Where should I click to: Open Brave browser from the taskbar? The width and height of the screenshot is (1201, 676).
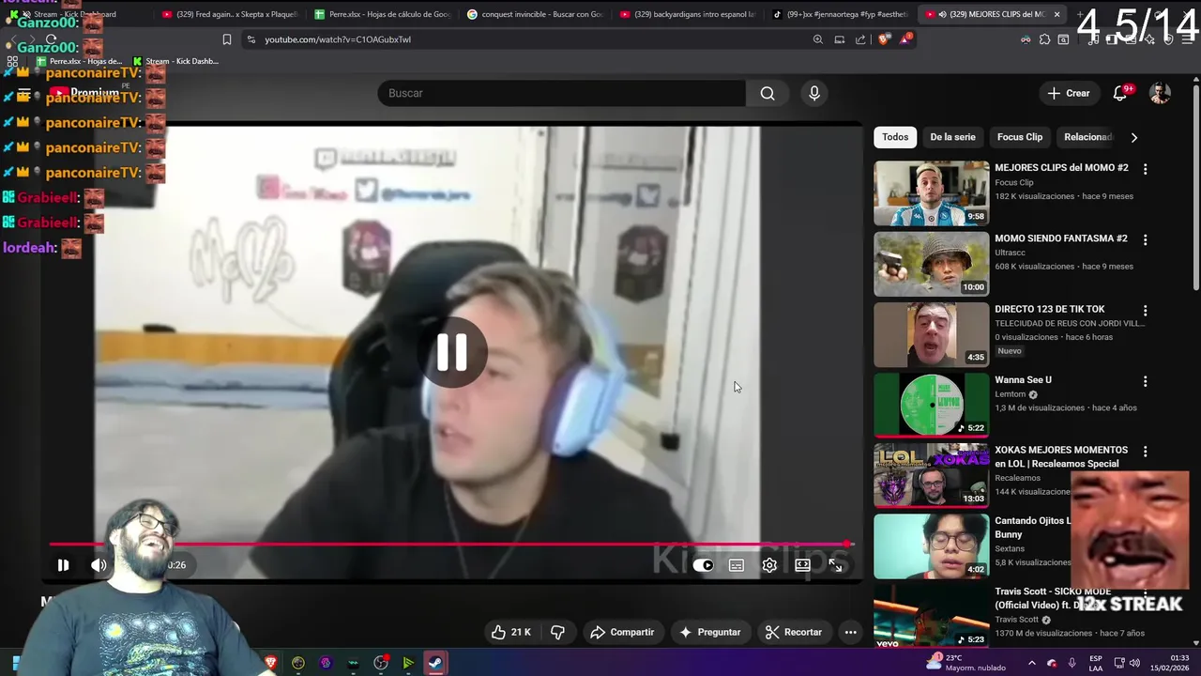270,663
